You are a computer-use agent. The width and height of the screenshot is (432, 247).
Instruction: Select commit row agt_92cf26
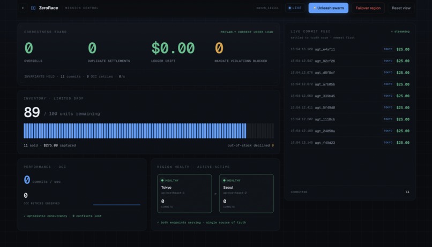[x=350, y=61]
